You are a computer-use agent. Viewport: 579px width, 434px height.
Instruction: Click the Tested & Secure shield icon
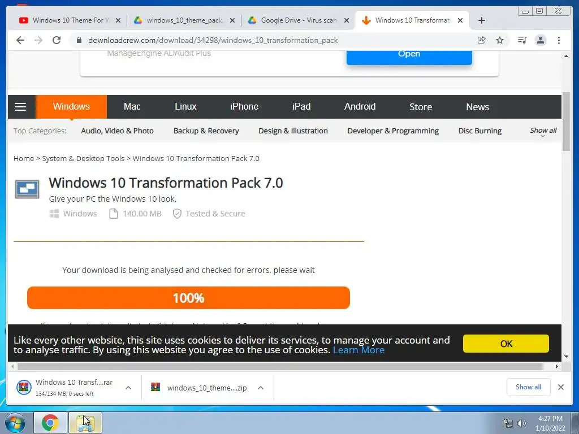(x=177, y=214)
